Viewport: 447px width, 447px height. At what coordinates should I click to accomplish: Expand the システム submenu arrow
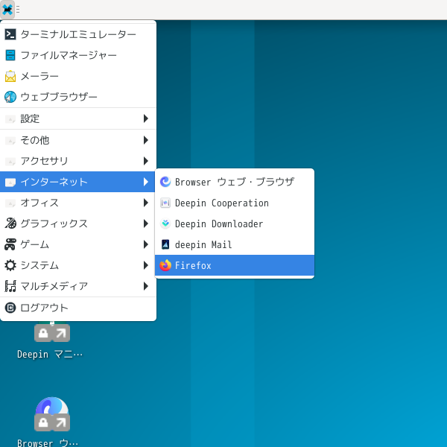pos(146,265)
